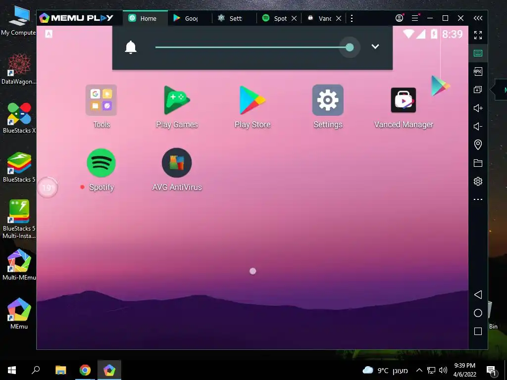Click the APK install icon

pos(478,71)
